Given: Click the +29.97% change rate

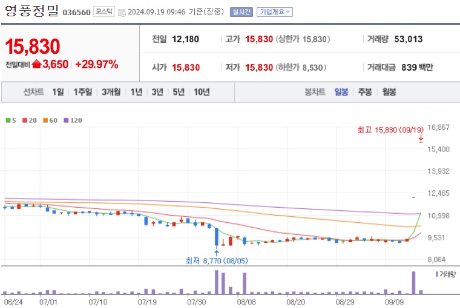Looking at the screenshot, I should click(97, 64).
